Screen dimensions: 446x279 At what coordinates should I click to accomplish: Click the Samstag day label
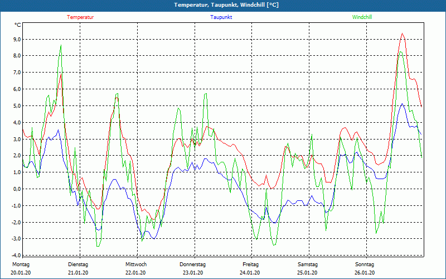[308, 264]
